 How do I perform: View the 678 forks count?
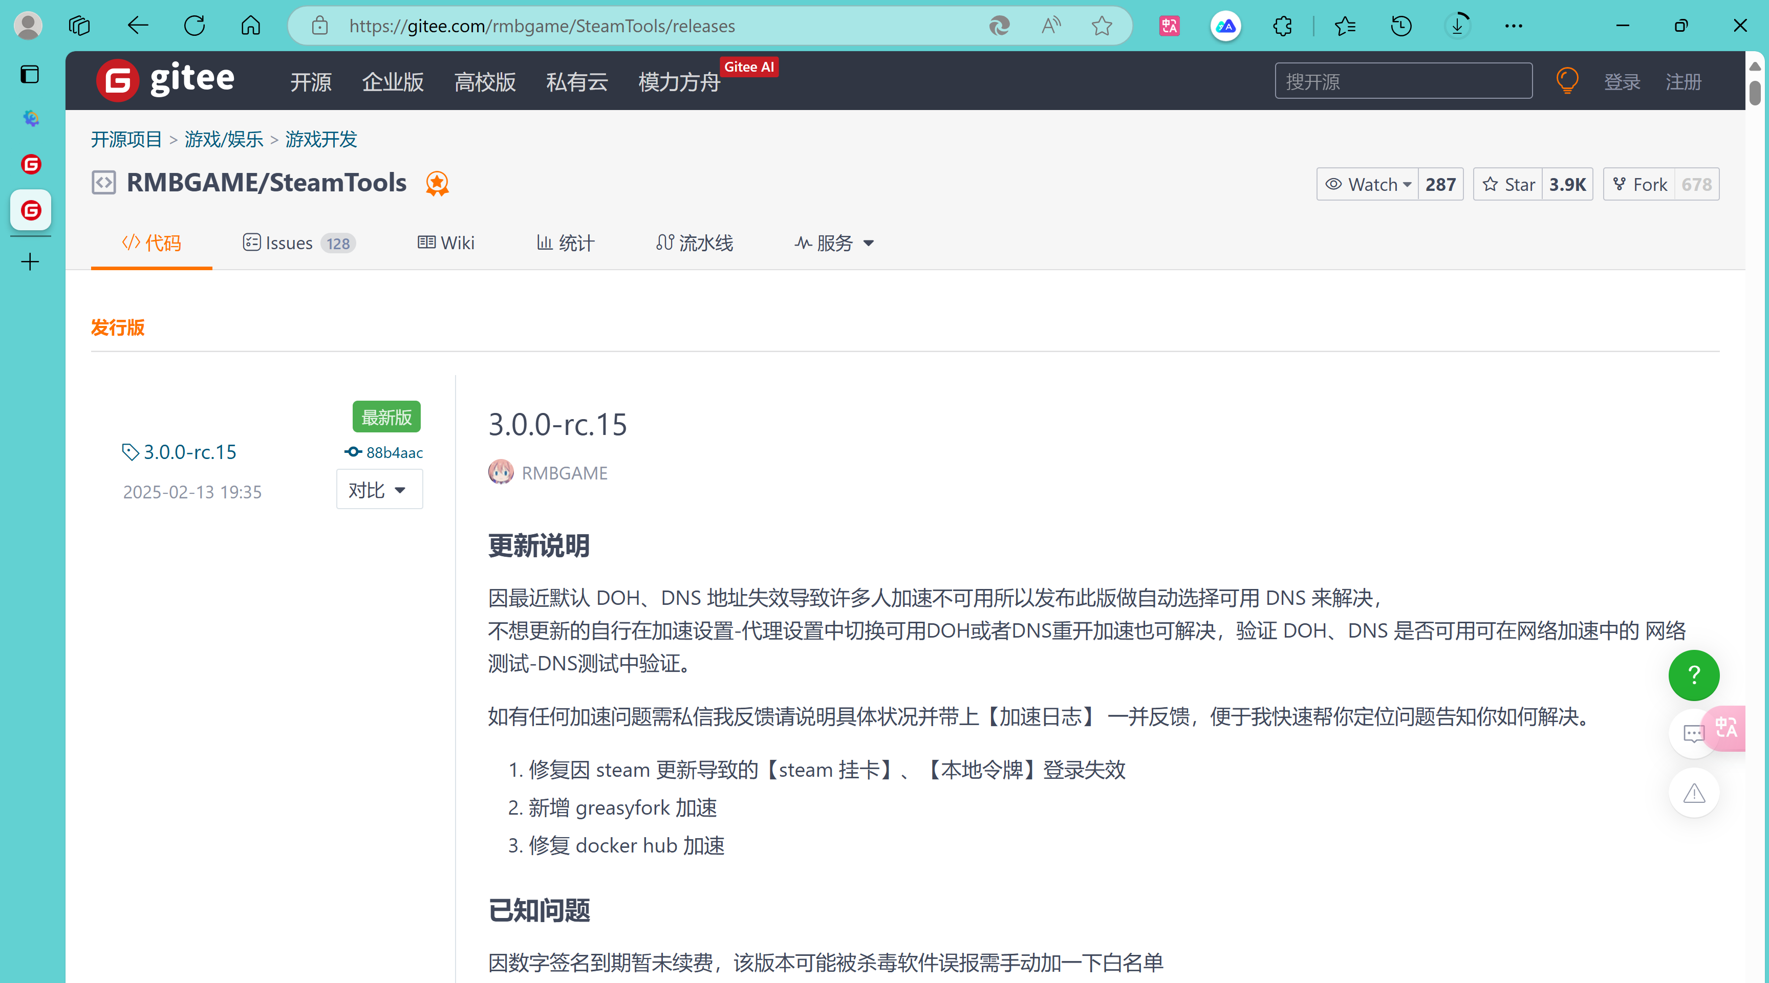(x=1696, y=184)
